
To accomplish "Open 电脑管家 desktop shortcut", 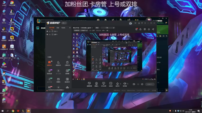I will coord(4,38).
